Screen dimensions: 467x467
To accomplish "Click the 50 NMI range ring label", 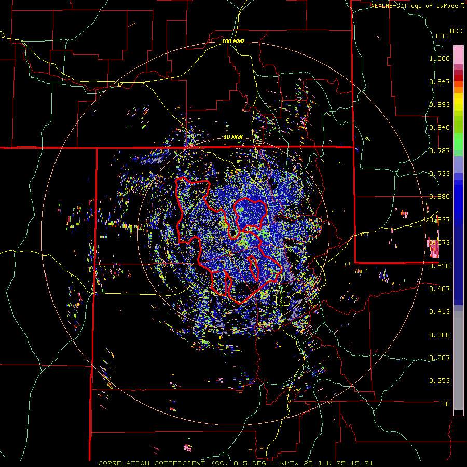I will pos(233,138).
